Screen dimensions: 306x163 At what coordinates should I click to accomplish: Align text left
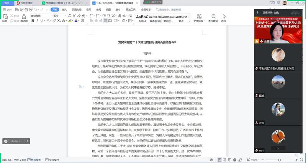[x=92, y=21]
